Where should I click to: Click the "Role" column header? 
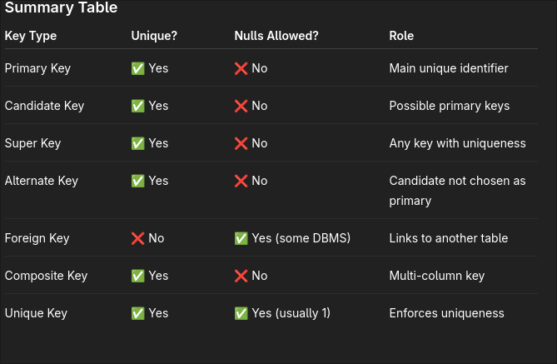click(x=401, y=36)
